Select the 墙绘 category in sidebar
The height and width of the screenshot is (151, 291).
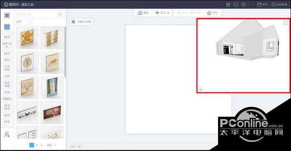7,115
